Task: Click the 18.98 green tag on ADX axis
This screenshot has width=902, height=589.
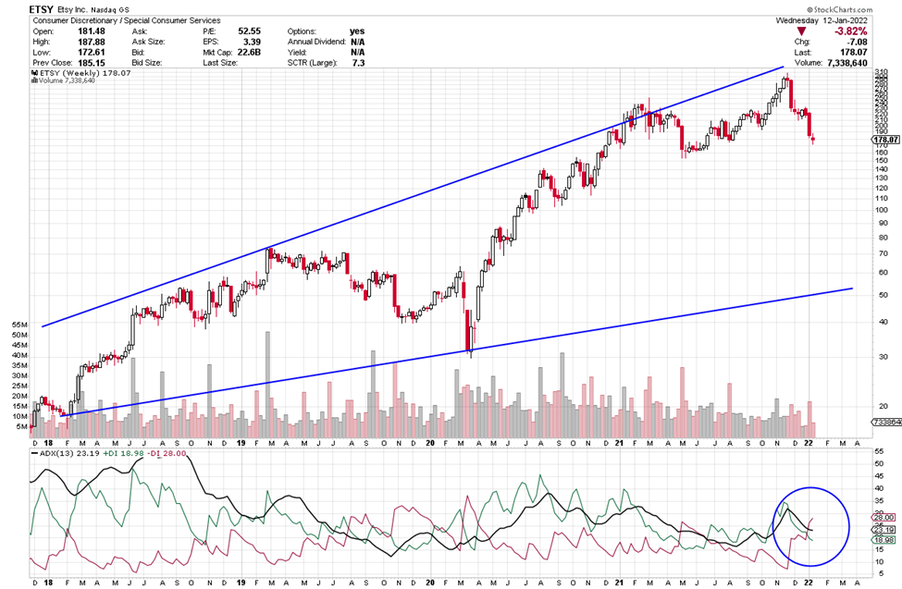Action: tap(884, 540)
